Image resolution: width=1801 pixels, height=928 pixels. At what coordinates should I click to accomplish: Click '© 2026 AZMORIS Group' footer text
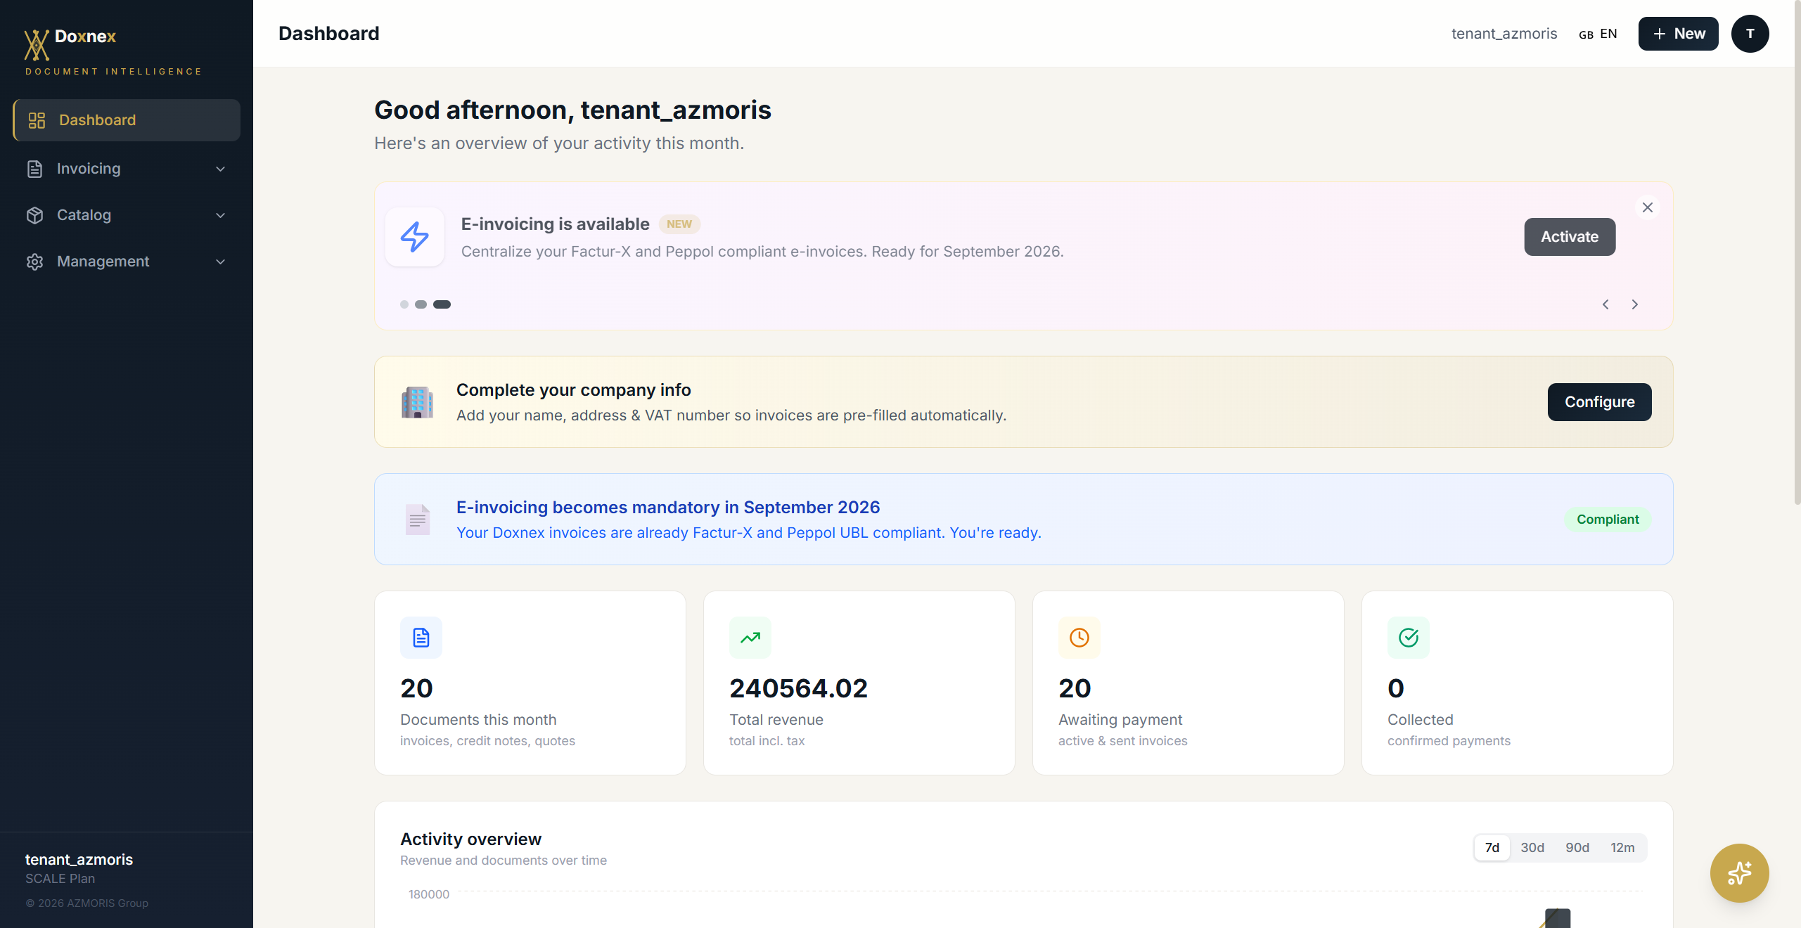pos(87,903)
